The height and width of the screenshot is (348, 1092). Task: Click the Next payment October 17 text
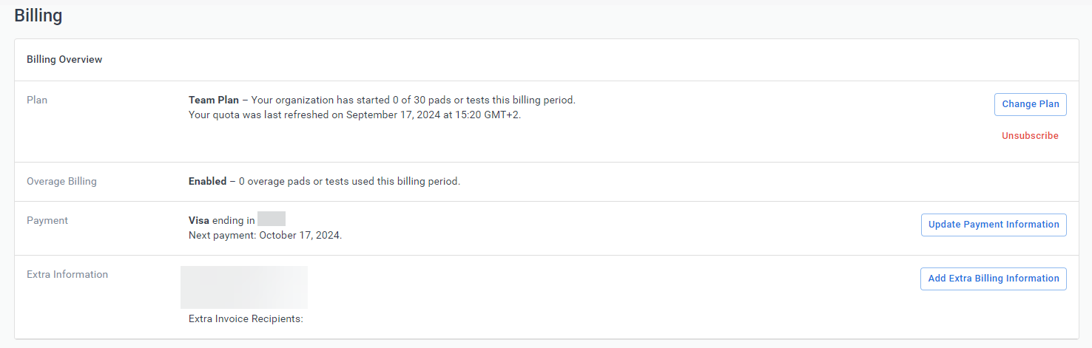pos(265,236)
